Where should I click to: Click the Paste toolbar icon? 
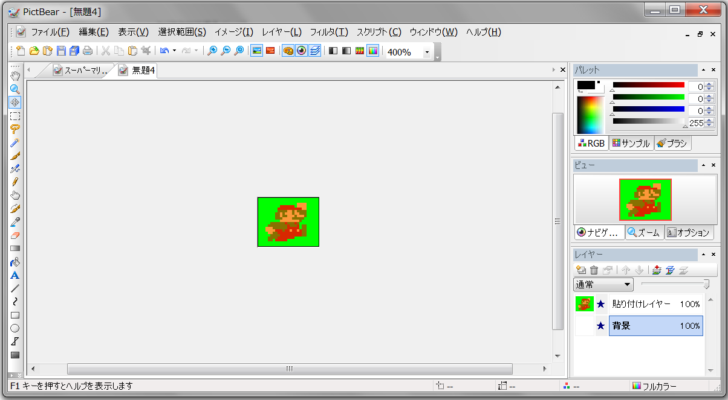point(132,51)
